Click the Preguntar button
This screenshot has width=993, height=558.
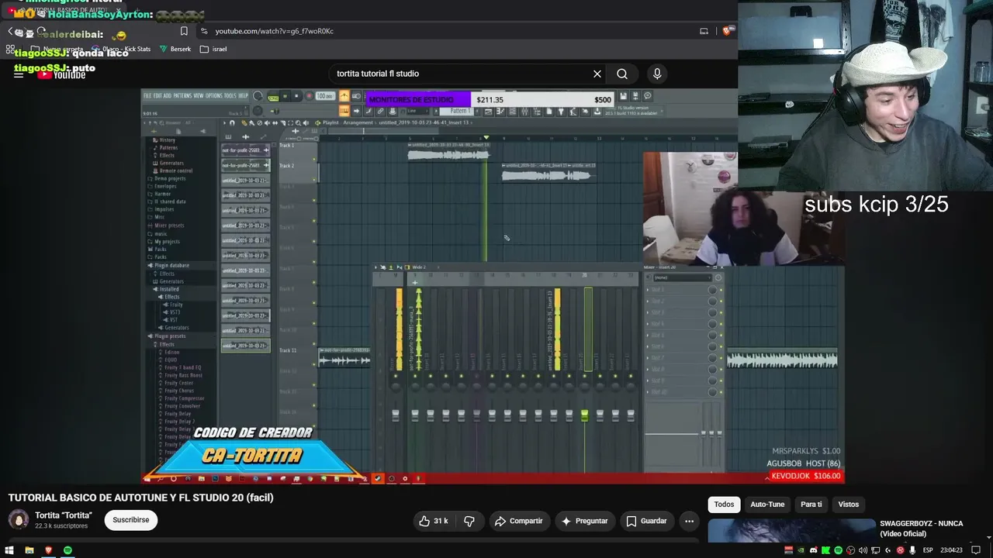pyautogui.click(x=584, y=521)
